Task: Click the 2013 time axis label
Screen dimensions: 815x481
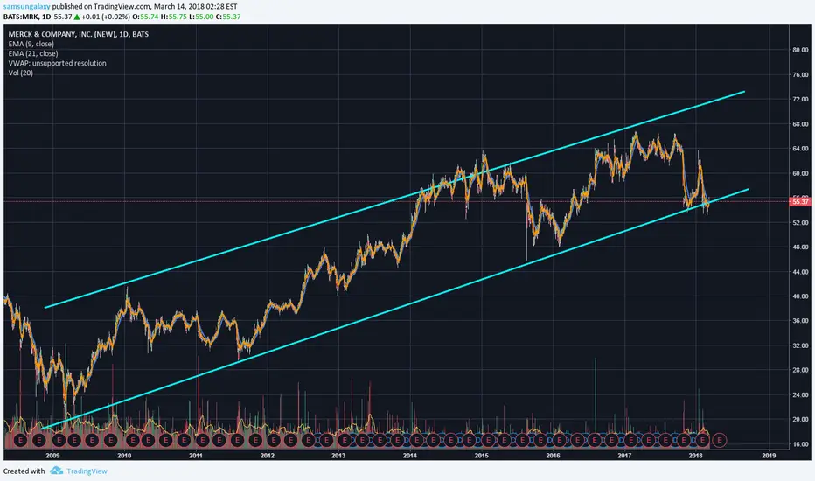Action: click(338, 455)
